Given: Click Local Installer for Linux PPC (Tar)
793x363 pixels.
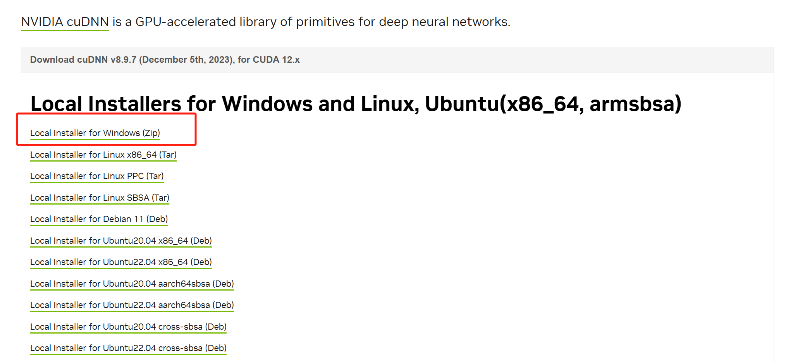Looking at the screenshot, I should click(97, 176).
